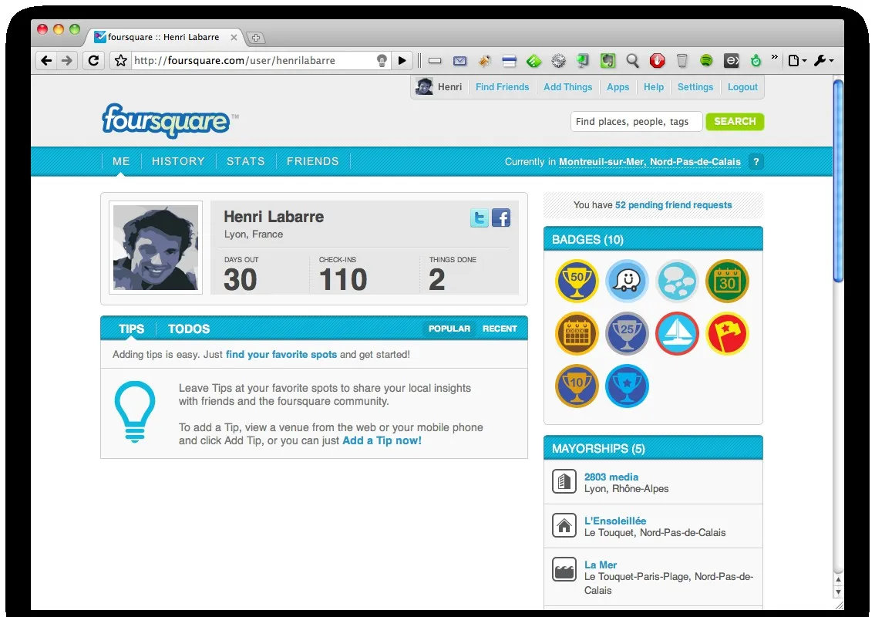
Task: Go forward with the browser forward arrow
Action: tap(67, 60)
